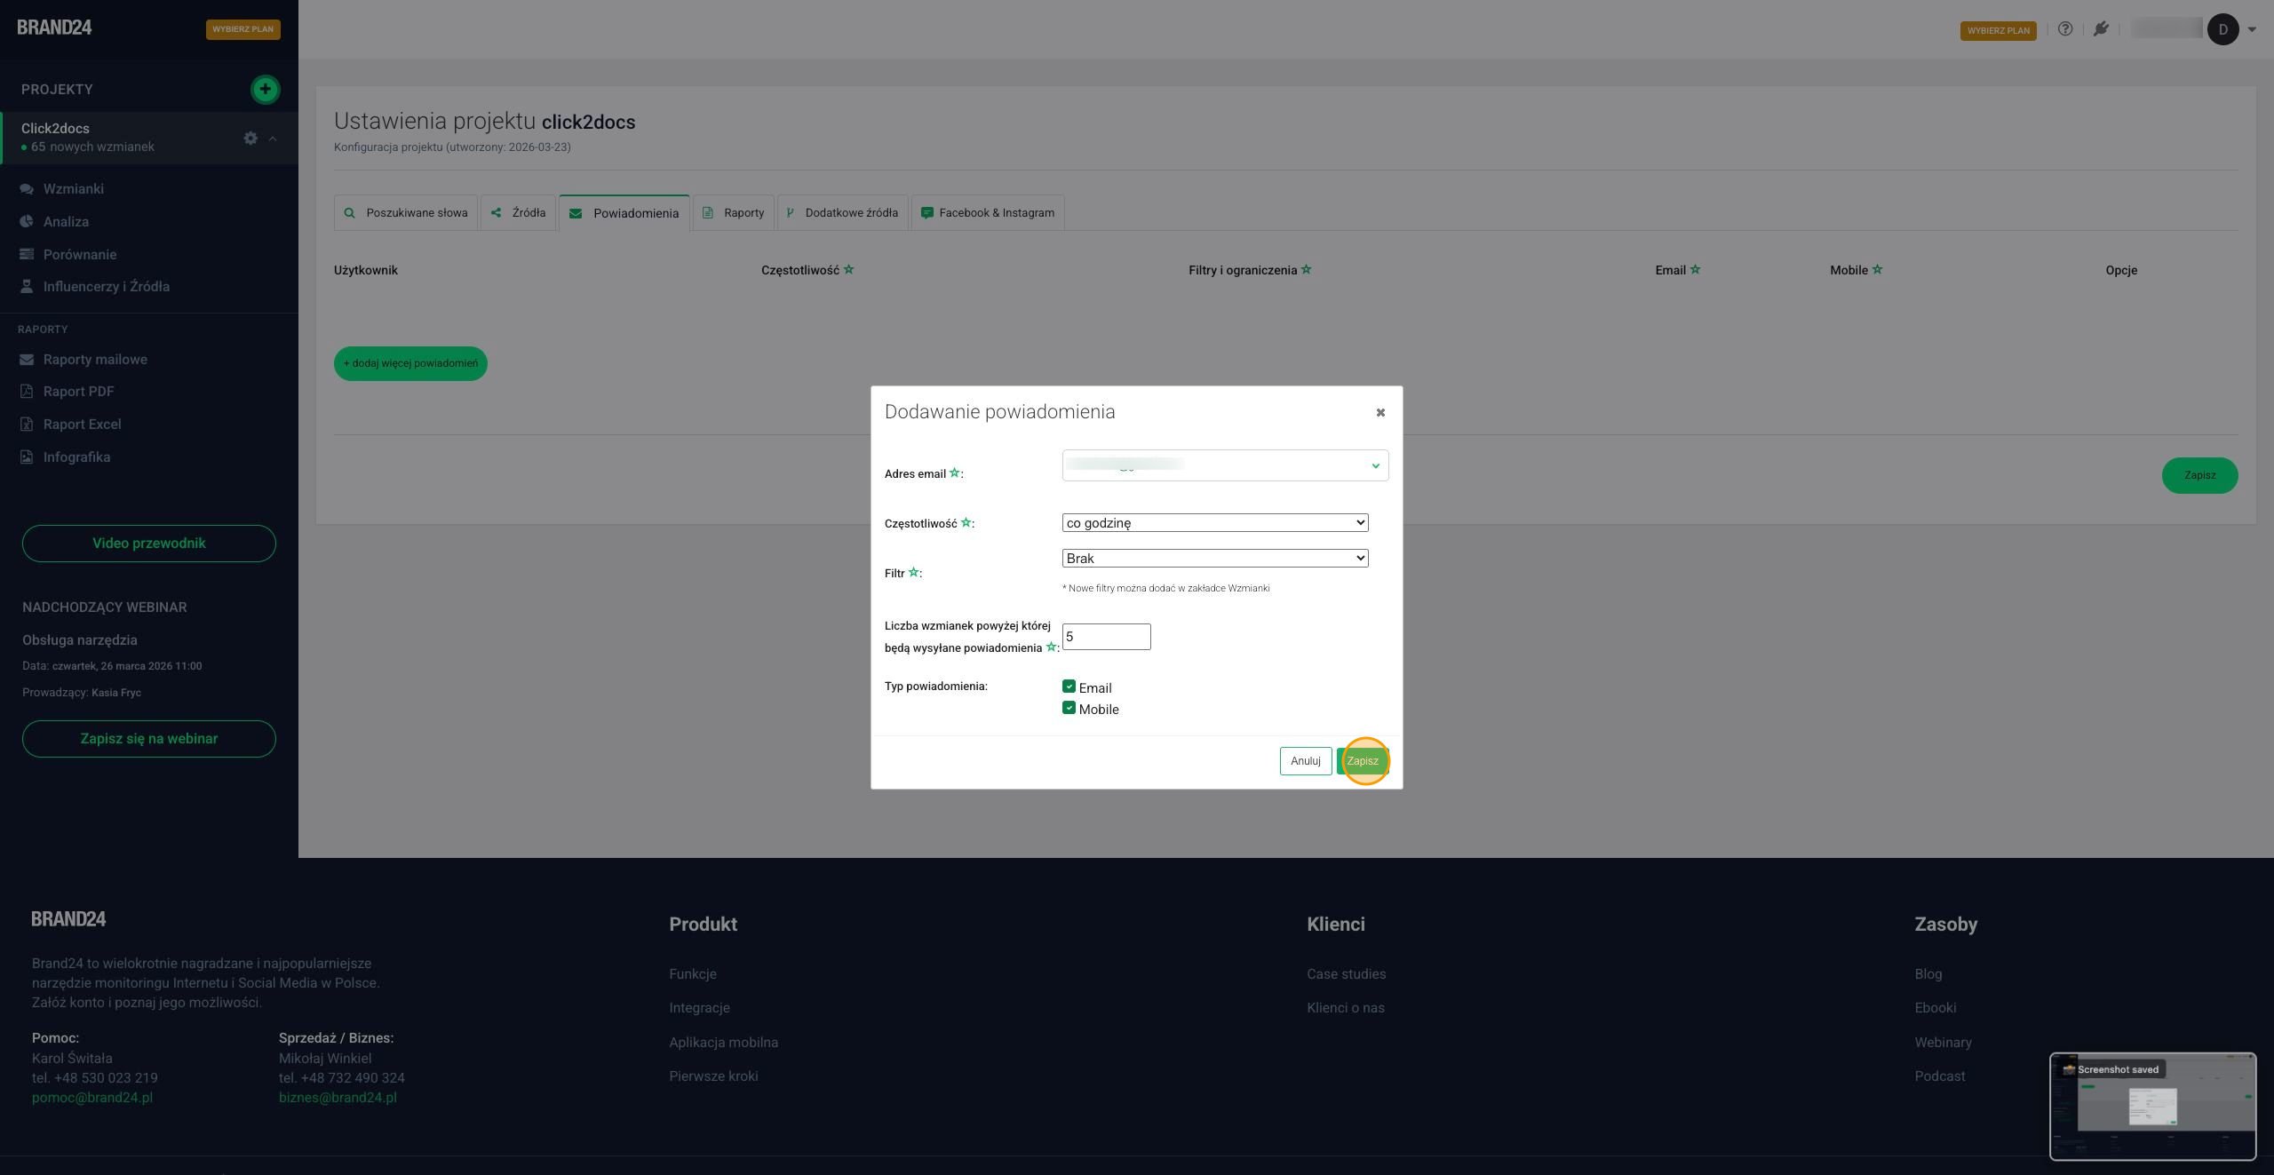
Task: Click the BRAND24 logo in the sidebar
Action: (x=54, y=28)
